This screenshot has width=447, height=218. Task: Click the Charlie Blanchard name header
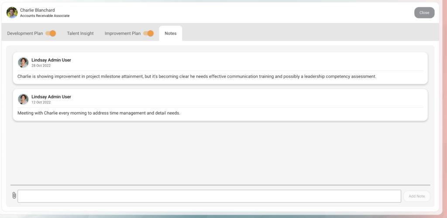(x=38, y=10)
